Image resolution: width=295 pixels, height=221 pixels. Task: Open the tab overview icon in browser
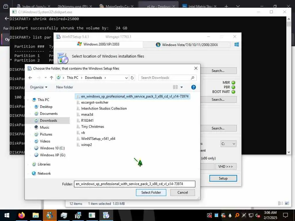tap(6, 6)
